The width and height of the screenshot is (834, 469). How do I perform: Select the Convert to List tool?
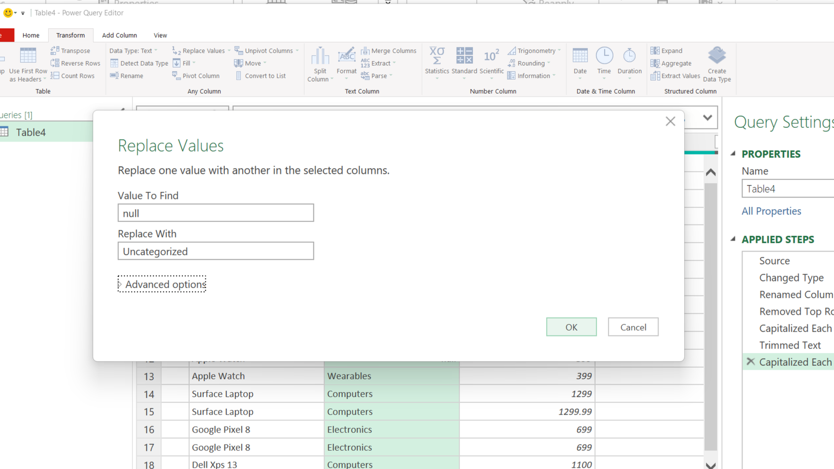click(x=261, y=75)
